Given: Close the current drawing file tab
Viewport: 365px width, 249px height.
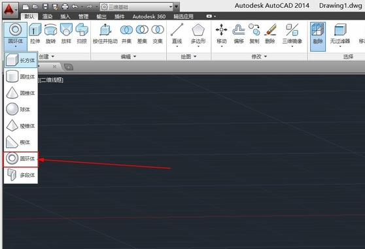Looking at the screenshot, I should (54, 67).
